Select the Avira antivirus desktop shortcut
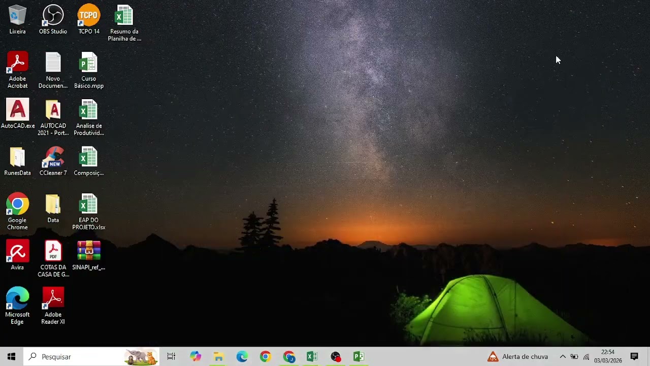 coord(17,256)
